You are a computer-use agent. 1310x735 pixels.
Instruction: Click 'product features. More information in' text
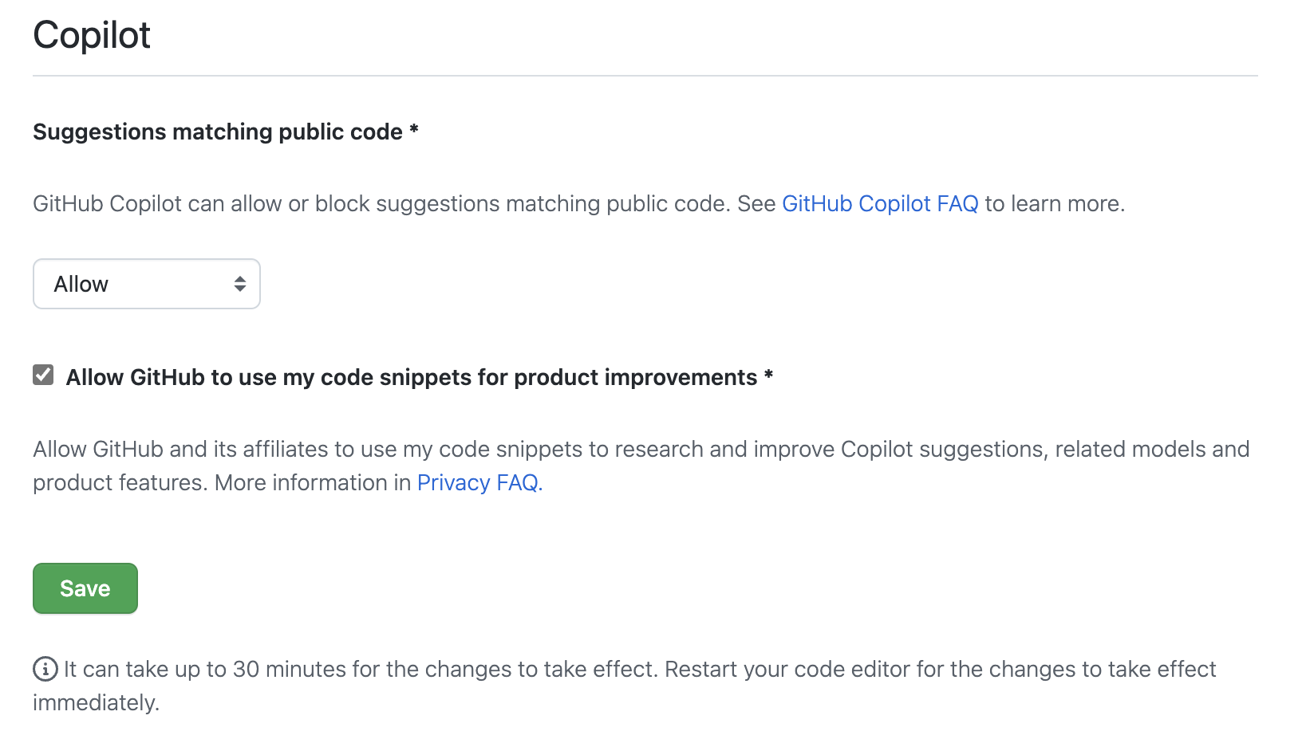click(222, 483)
